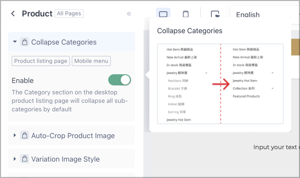Click the screen-with-folder icon in top toolbar
Screen dimensions: 300x178
point(215,14)
